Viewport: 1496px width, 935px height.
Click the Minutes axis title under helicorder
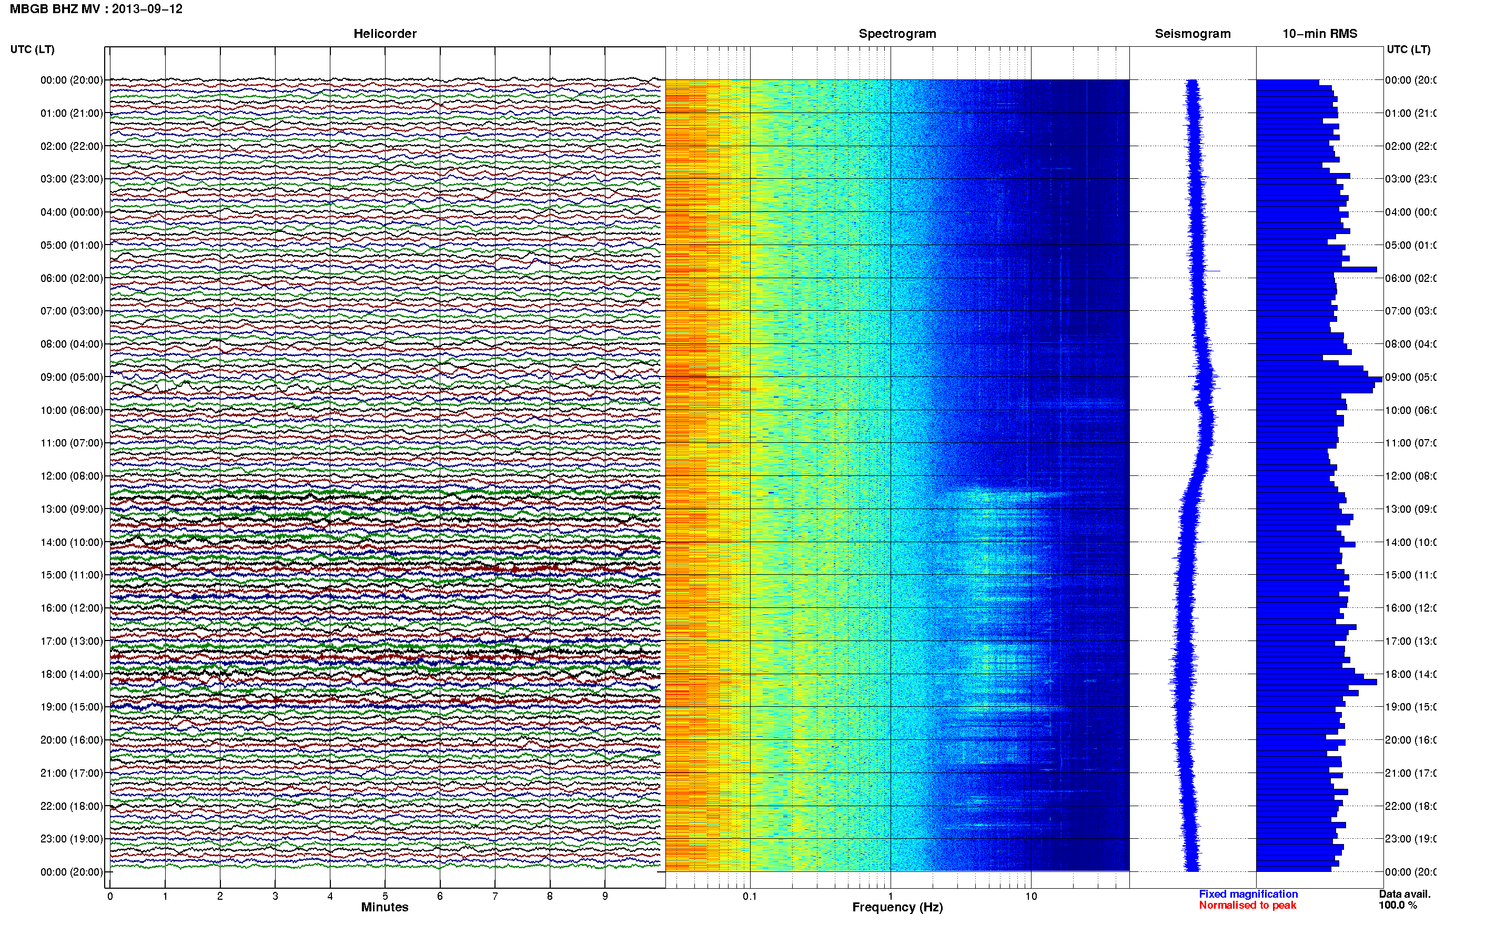(385, 907)
